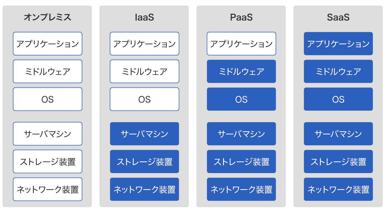386x214 pixels.
Task: Click アプリケーション box under オンプレミス
Action: [x=47, y=44]
